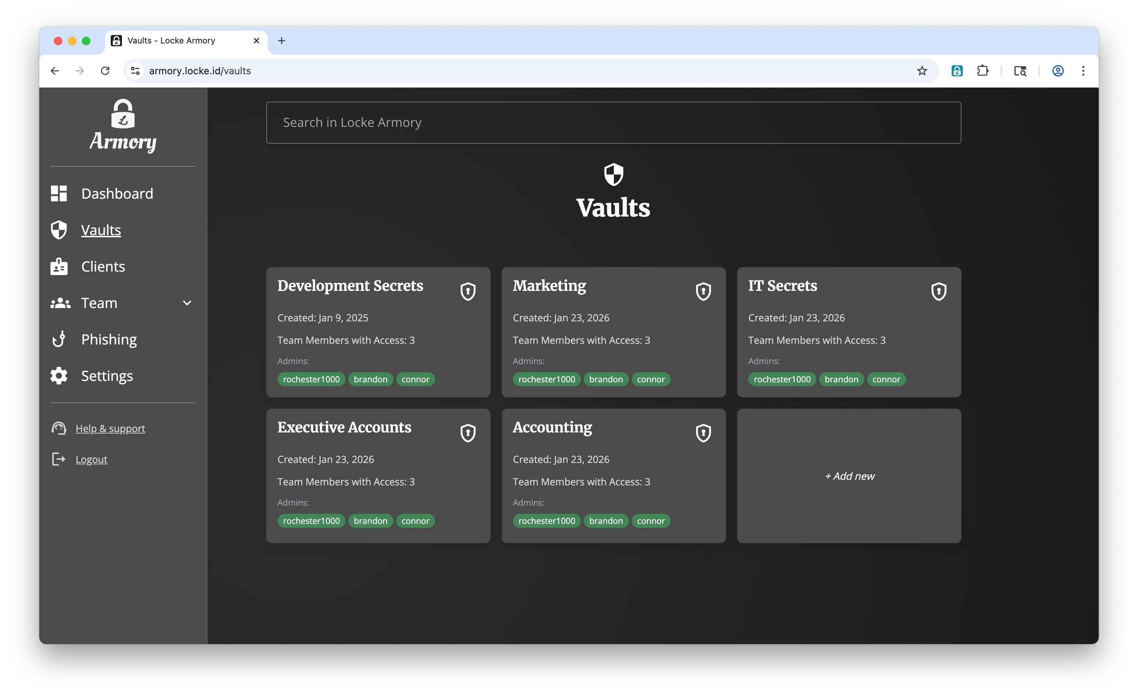This screenshot has height=696, width=1138.
Task: Click the headset icon next to Help & support
Action: [x=58, y=428]
